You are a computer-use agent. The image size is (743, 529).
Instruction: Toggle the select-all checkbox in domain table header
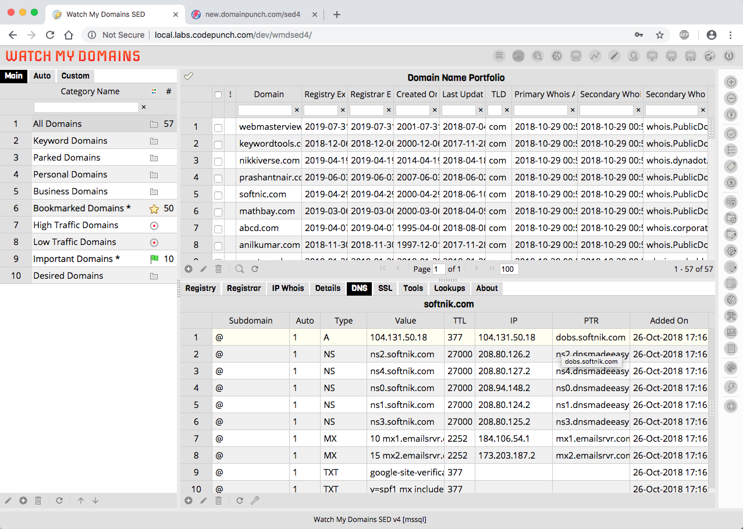point(218,95)
